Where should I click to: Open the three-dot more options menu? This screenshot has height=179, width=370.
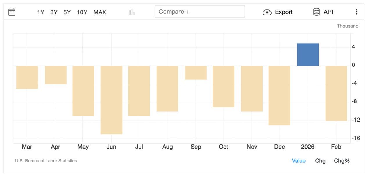(356, 12)
